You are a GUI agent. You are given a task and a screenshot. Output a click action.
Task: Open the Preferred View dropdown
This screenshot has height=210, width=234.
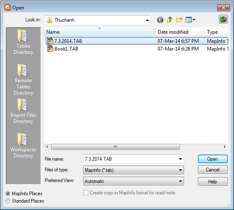134,181
